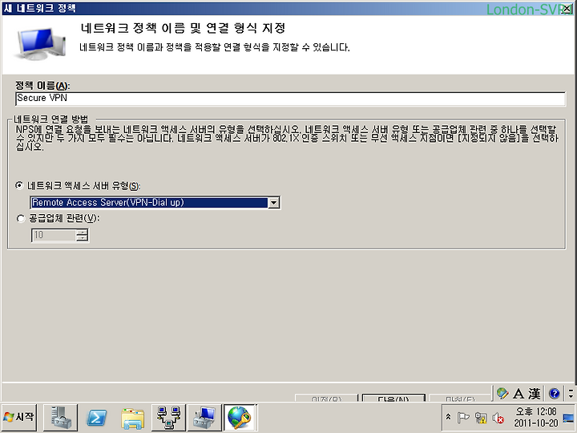The image size is (577, 433).
Task: Open language bar help icon
Action: (x=555, y=394)
